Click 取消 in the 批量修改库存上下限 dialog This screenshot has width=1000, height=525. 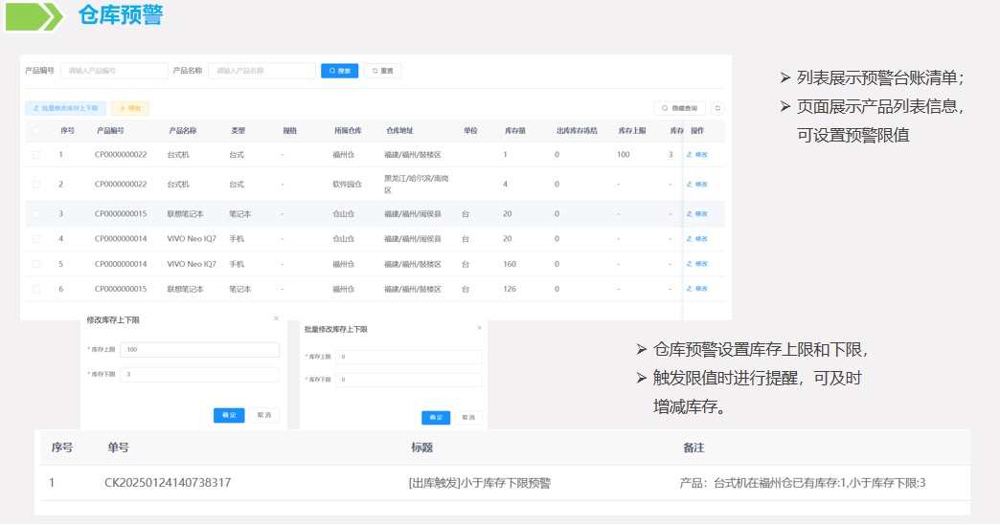pyautogui.click(x=467, y=418)
